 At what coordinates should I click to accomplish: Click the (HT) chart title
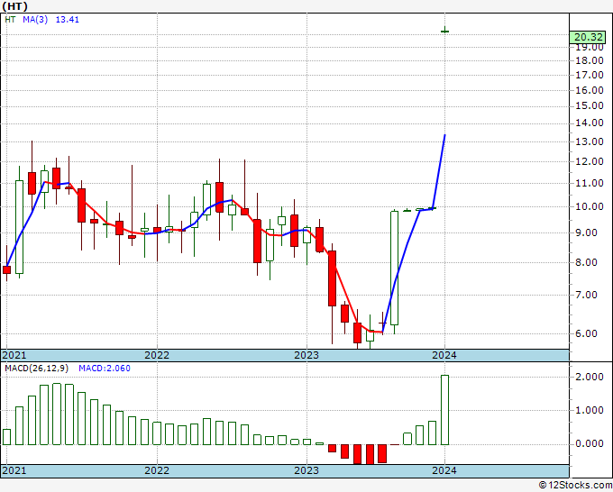(x=14, y=6)
